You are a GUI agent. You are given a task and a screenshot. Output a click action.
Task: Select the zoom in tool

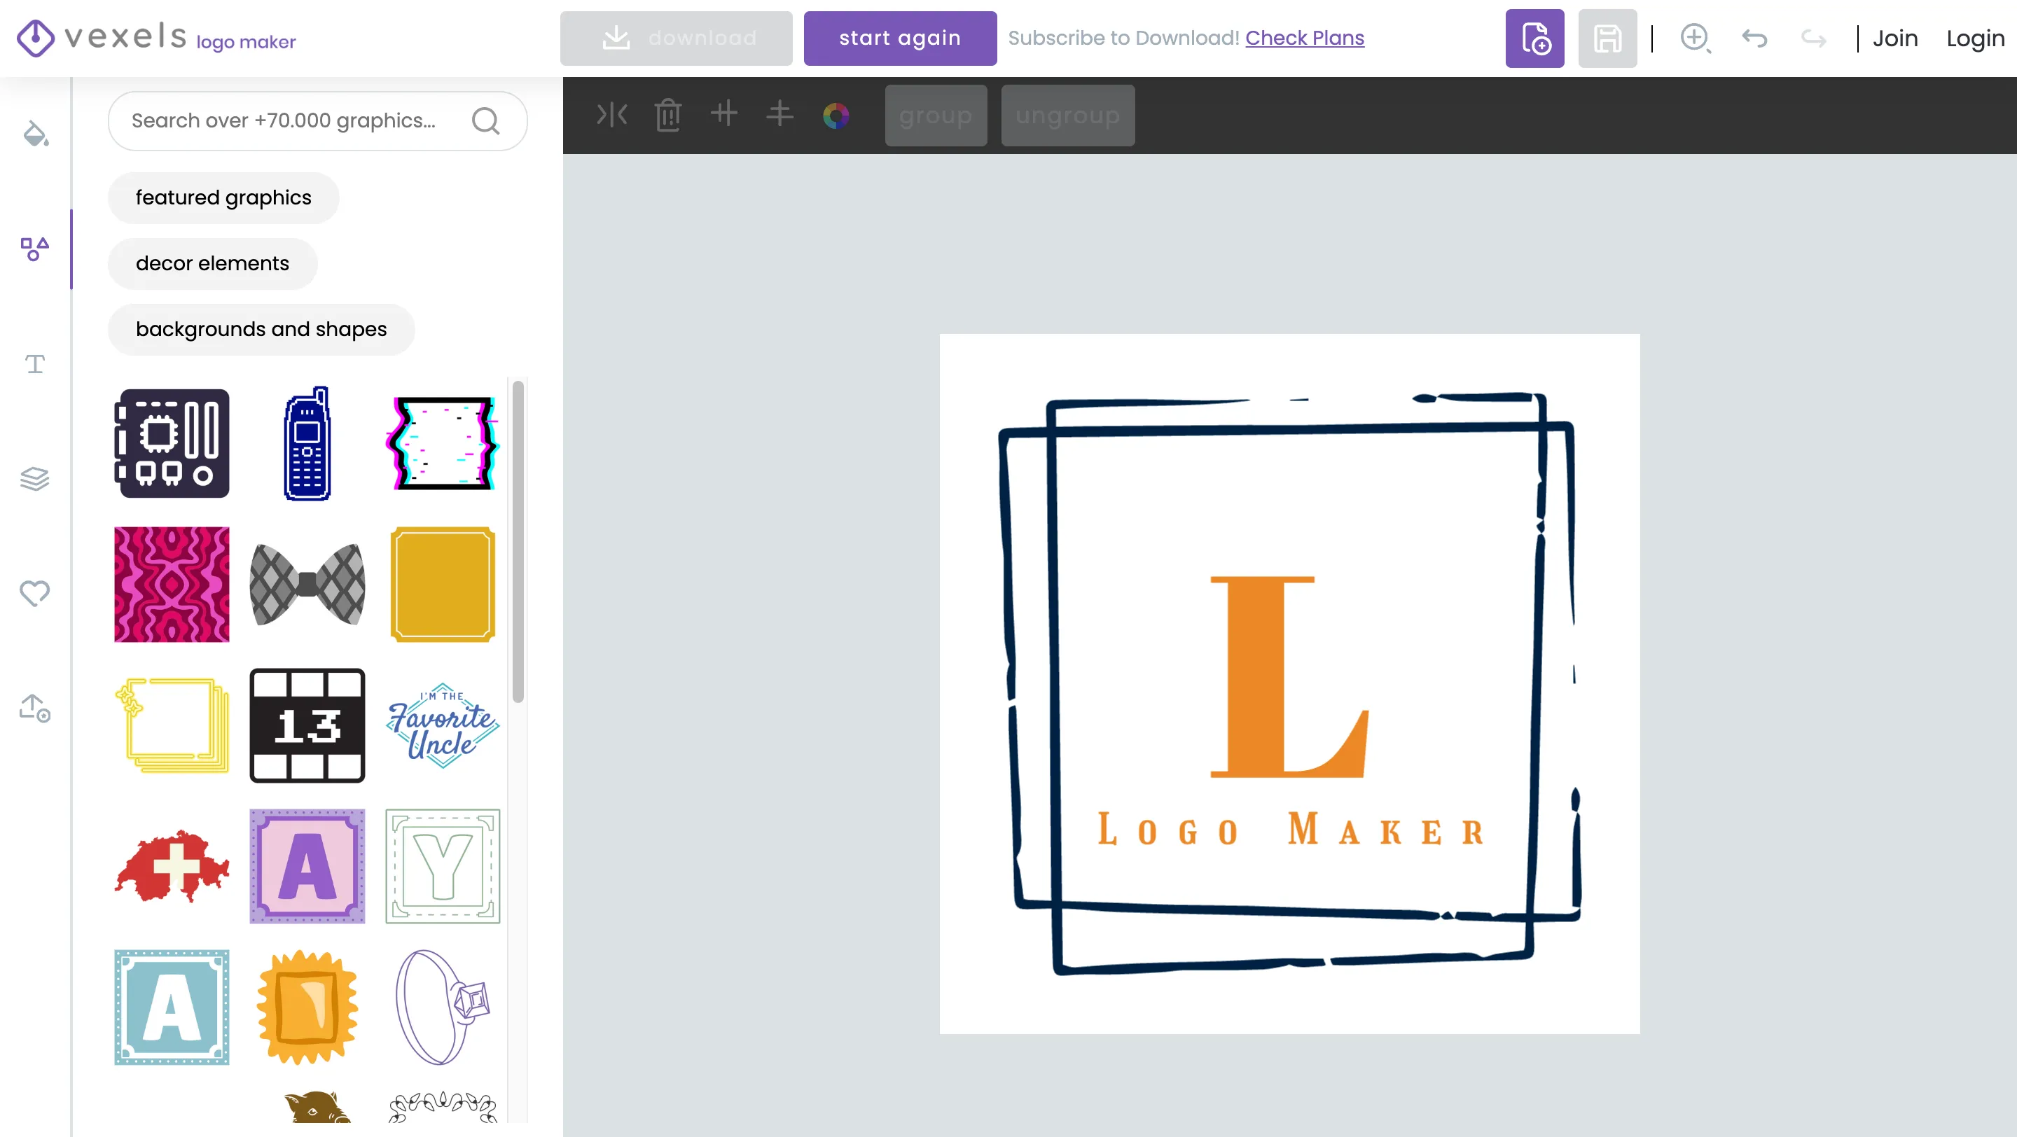point(1696,37)
